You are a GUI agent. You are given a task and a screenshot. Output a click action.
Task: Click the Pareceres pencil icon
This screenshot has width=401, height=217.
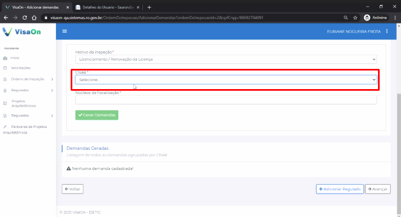5,127
